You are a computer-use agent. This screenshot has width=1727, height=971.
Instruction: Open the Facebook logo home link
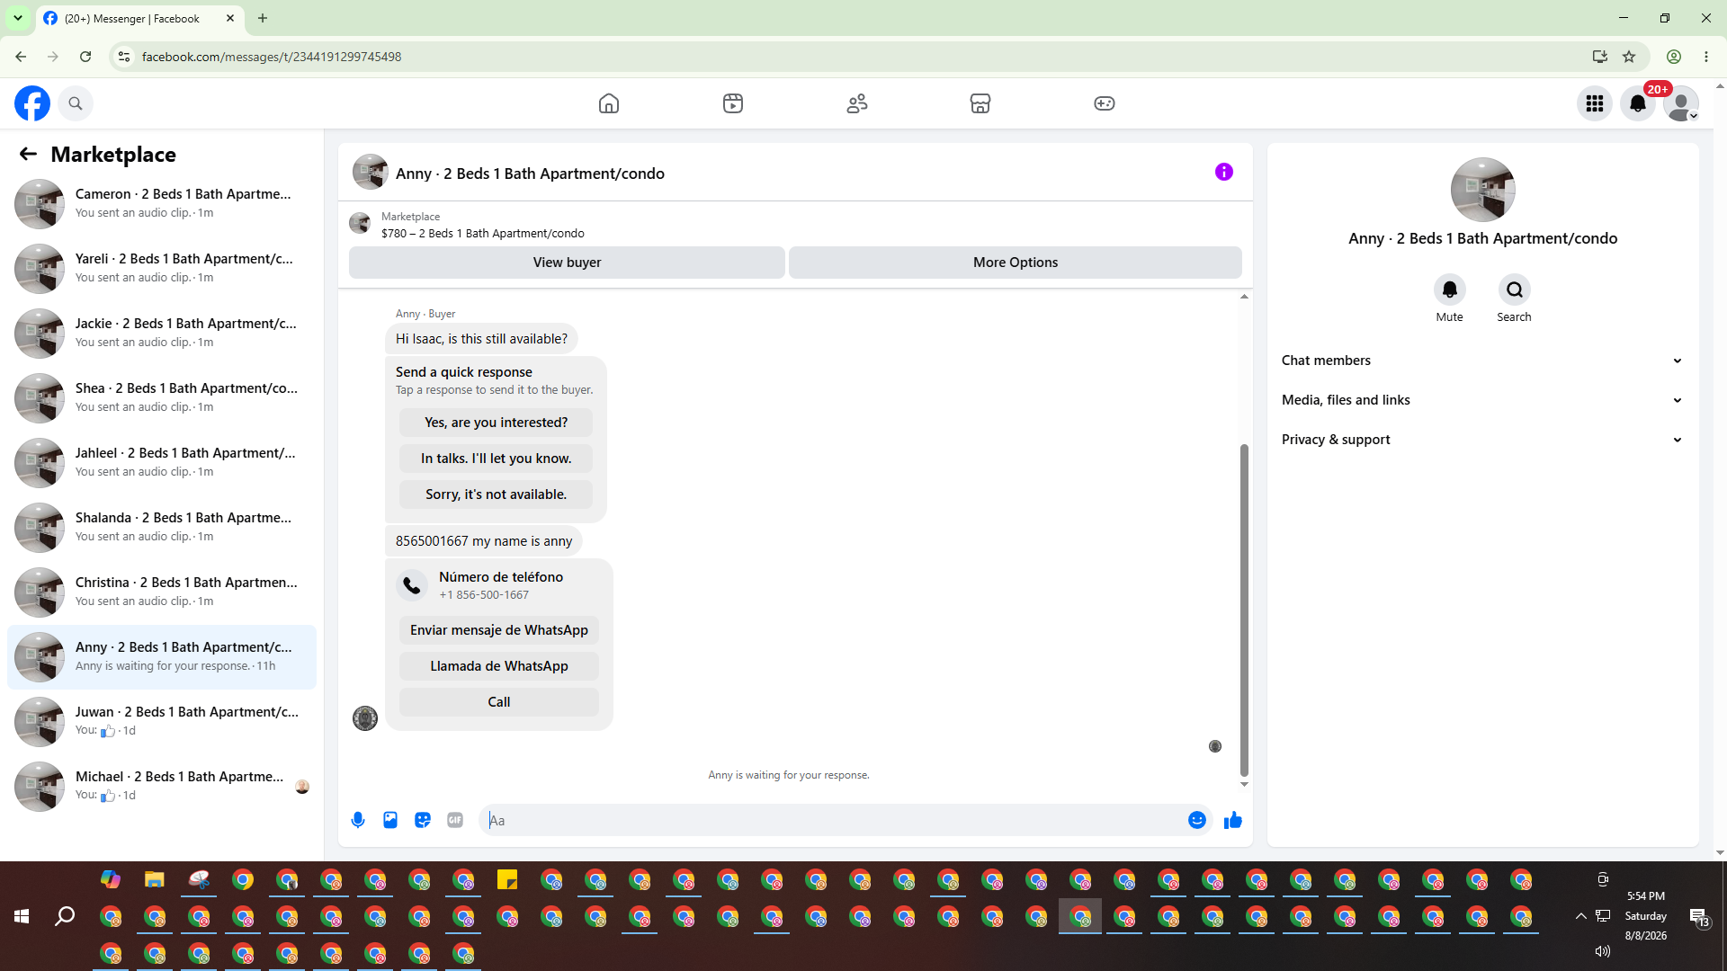click(x=32, y=103)
